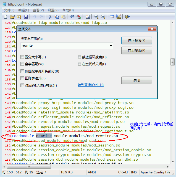Click the Find binoculars icon
The width and height of the screenshot is (176, 177).
click(x=72, y=17)
